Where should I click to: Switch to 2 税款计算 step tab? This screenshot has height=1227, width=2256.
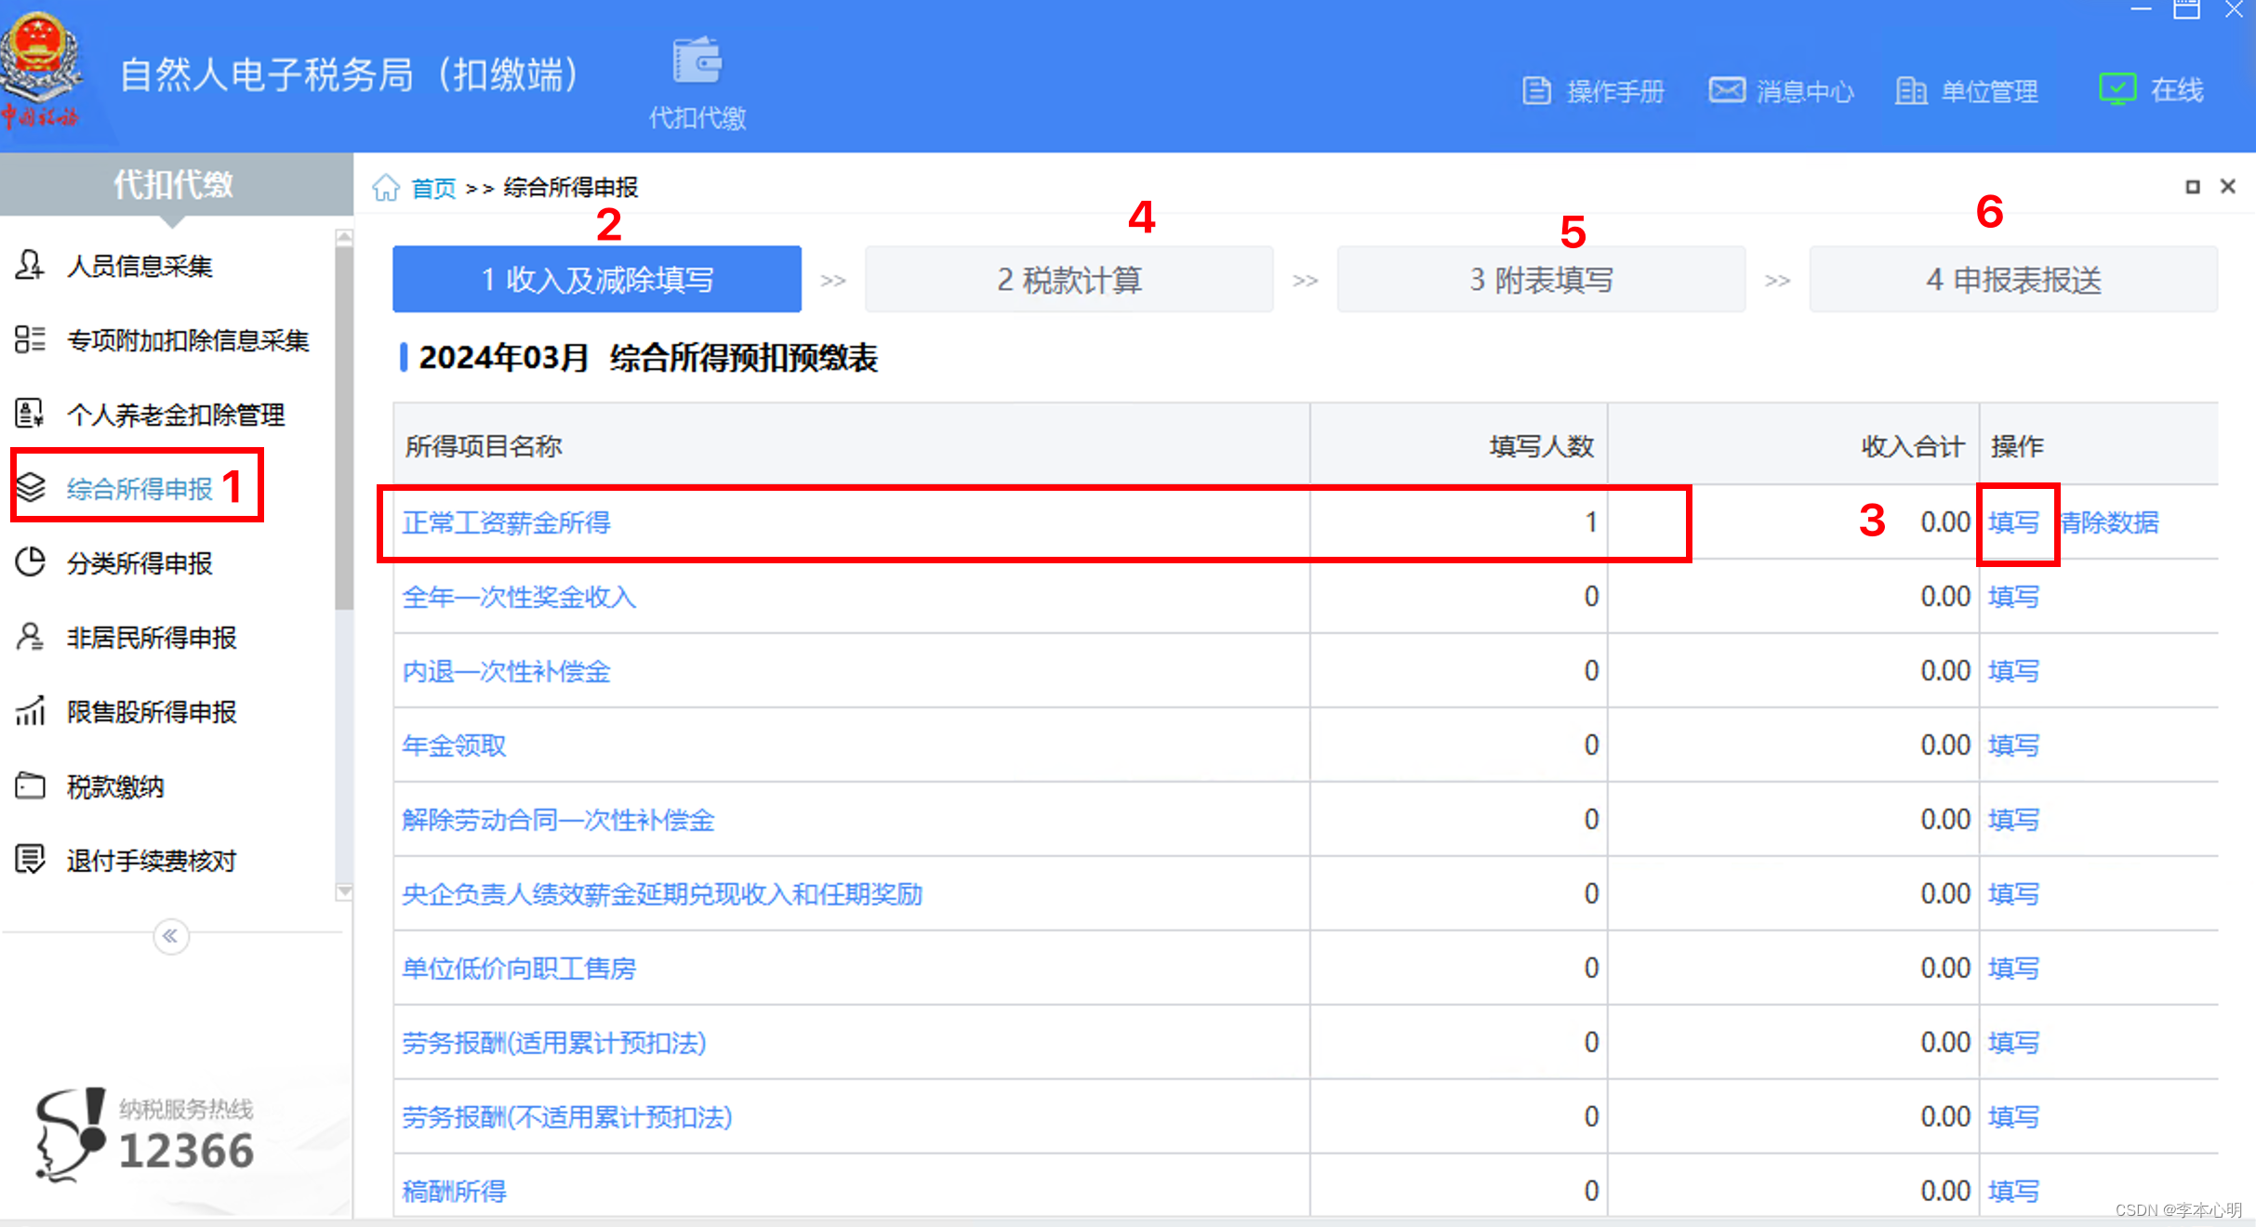click(x=1068, y=280)
